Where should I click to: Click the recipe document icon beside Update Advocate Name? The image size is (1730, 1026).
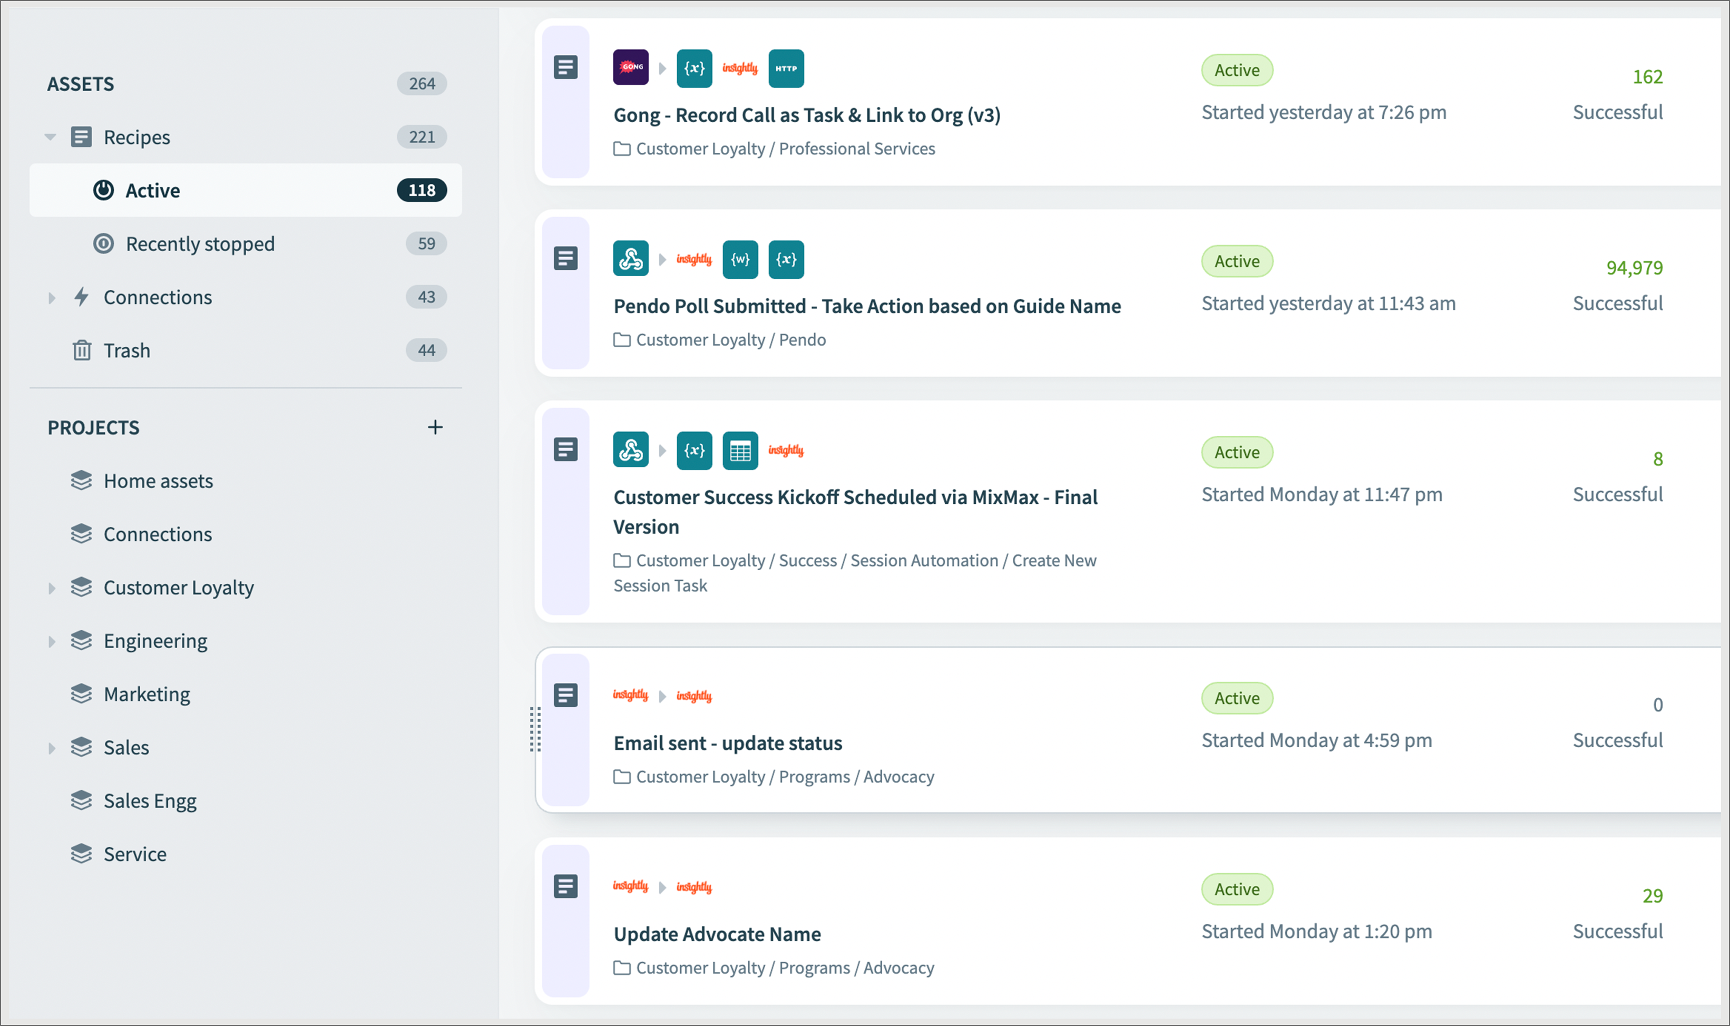tap(565, 886)
